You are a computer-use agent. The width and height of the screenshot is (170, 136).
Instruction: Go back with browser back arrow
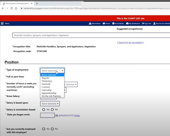3,8
